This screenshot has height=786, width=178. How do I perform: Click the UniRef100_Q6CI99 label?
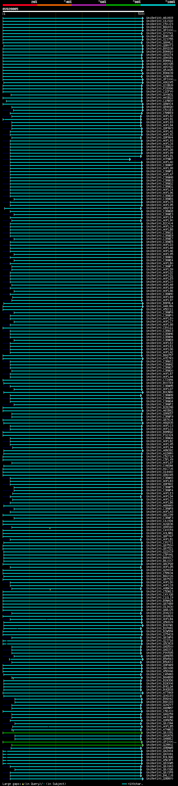pos(160,515)
